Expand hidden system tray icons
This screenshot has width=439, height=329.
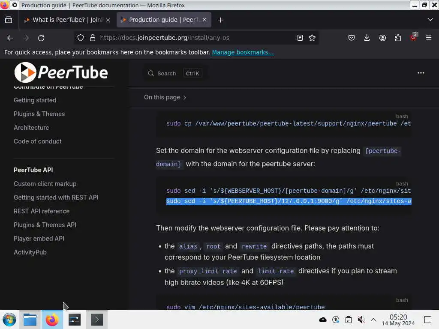coord(373,320)
